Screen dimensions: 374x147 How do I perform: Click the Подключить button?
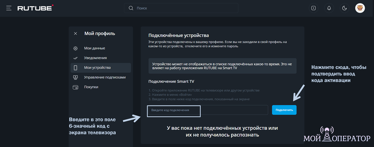point(284,110)
